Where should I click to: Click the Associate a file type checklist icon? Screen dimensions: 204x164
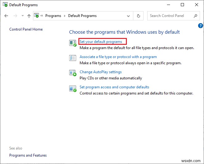click(73, 58)
